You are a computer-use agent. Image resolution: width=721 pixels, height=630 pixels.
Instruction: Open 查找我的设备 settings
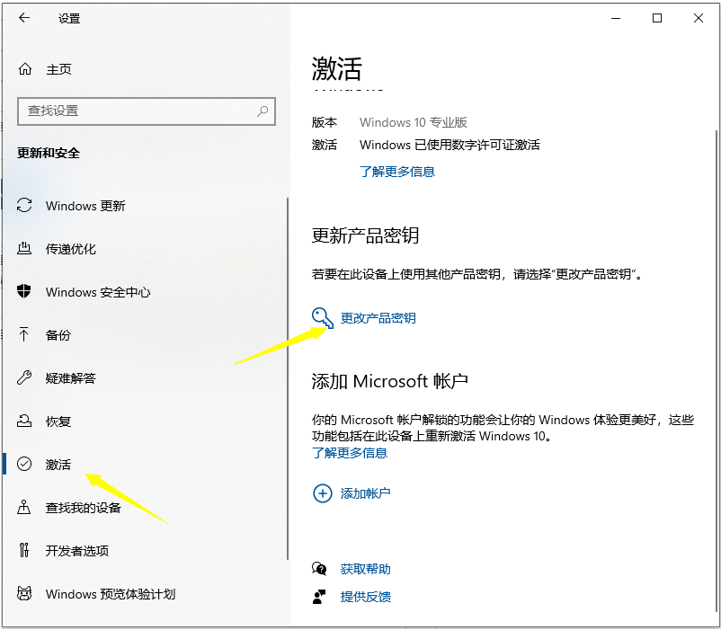[90, 507]
